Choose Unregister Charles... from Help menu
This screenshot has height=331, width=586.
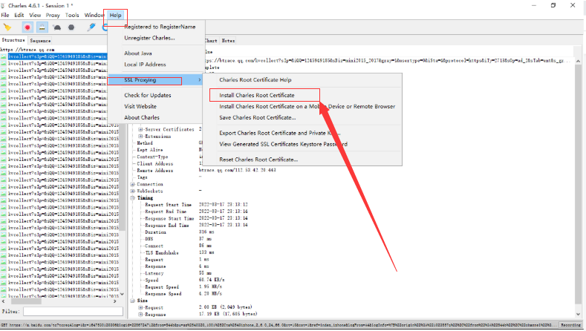click(149, 38)
